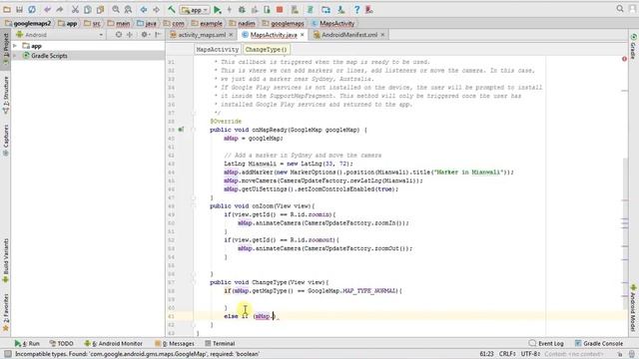The height and width of the screenshot is (359, 639).
Task: Click the red error indicator in editor gutter
Action: [x=624, y=59]
